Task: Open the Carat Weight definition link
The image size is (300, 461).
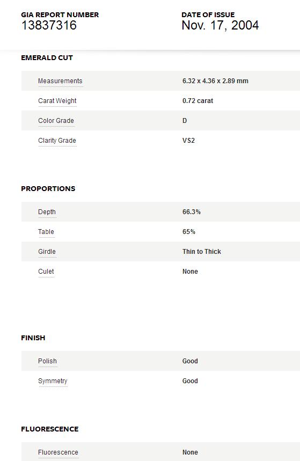Action: pyautogui.click(x=57, y=101)
